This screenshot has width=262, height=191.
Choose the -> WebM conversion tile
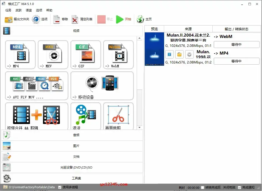point(118,55)
